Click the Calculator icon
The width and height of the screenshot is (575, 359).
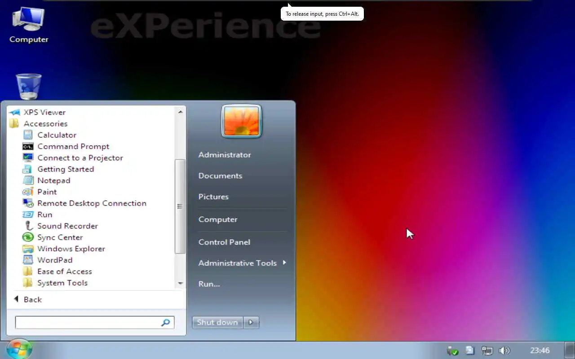click(28, 135)
